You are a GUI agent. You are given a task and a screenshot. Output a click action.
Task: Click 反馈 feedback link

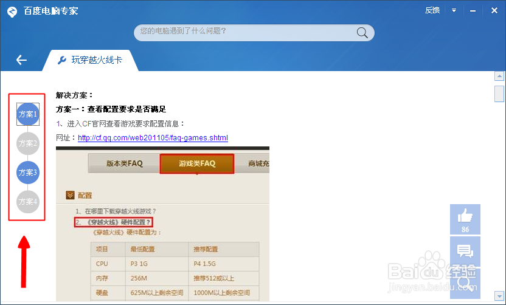click(432, 11)
